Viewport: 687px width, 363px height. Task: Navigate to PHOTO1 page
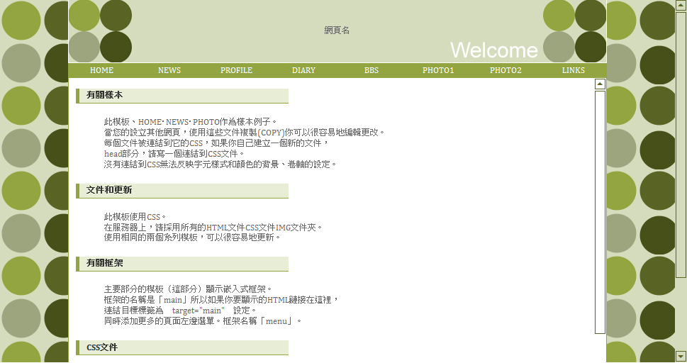438,70
